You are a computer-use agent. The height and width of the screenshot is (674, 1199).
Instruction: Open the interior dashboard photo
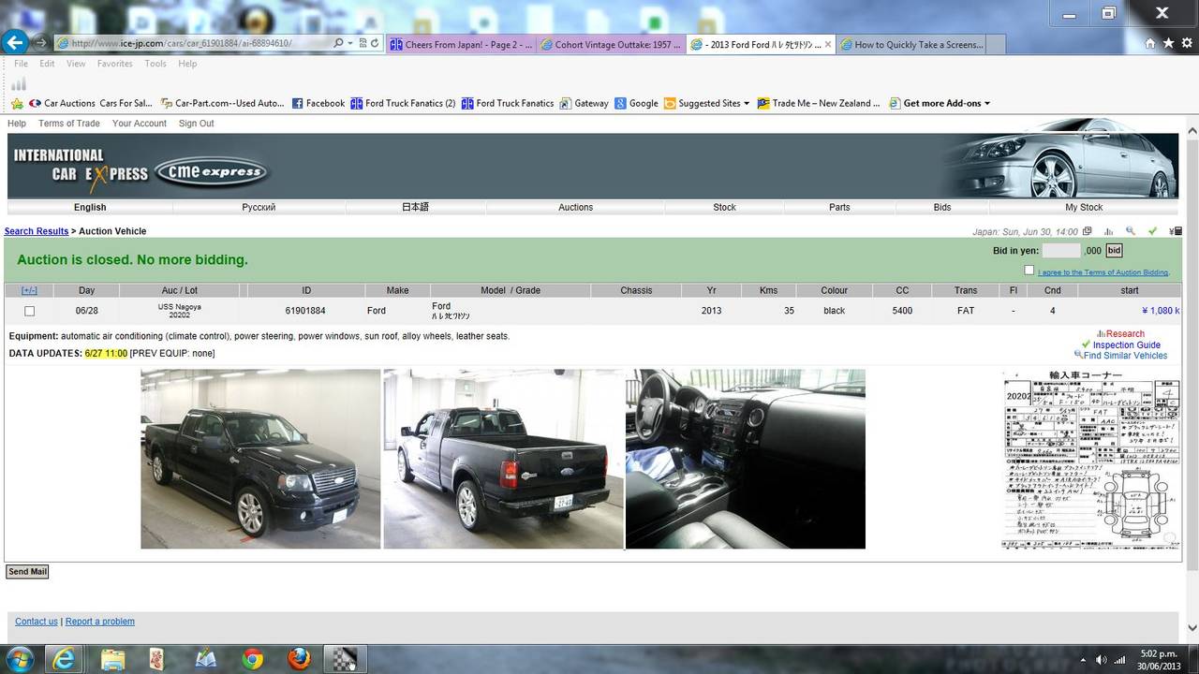point(746,459)
